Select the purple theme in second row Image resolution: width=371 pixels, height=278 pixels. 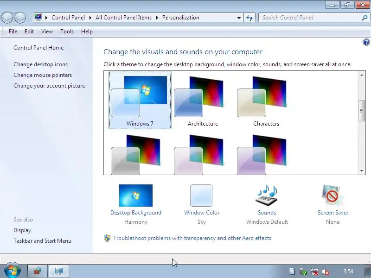262,155
